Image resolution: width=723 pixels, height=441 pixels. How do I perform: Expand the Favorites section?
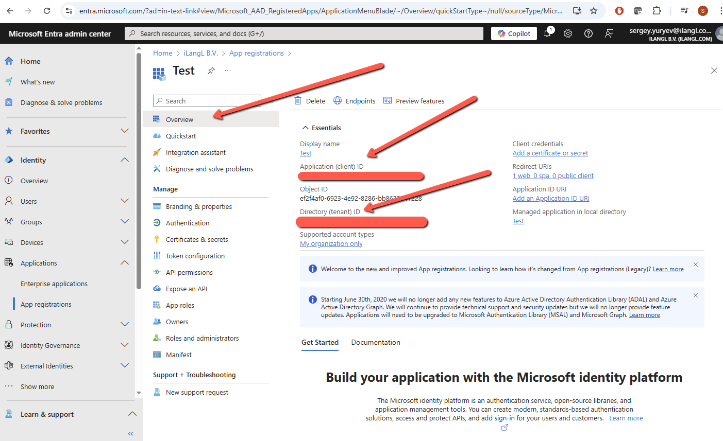[x=125, y=131]
